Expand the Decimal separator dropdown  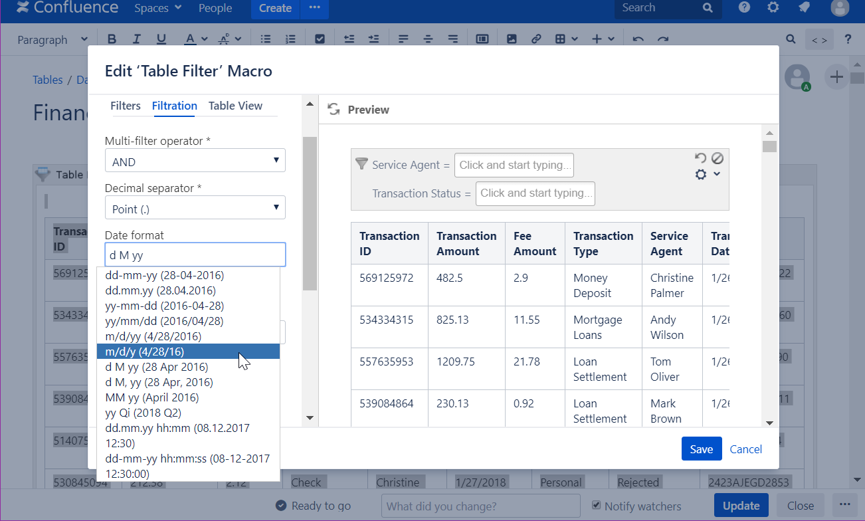(x=195, y=209)
